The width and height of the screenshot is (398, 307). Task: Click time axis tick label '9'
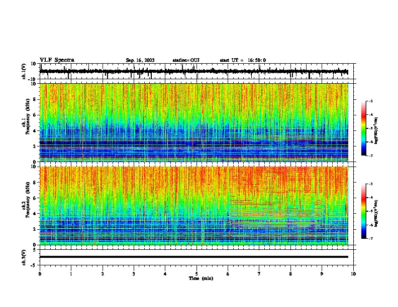(x=322, y=274)
